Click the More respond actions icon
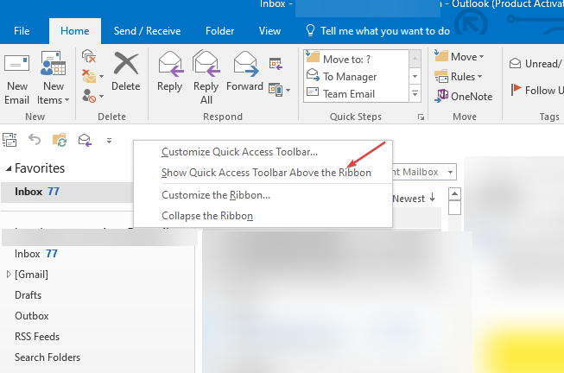This screenshot has height=373, width=564. [280, 90]
